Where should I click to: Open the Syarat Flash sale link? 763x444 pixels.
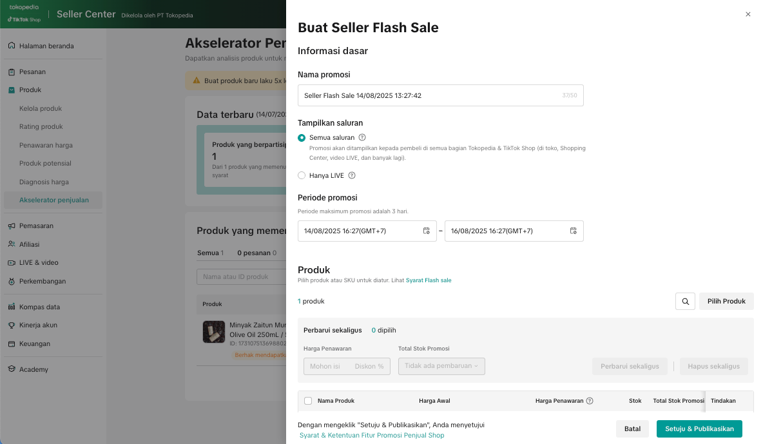(429, 280)
